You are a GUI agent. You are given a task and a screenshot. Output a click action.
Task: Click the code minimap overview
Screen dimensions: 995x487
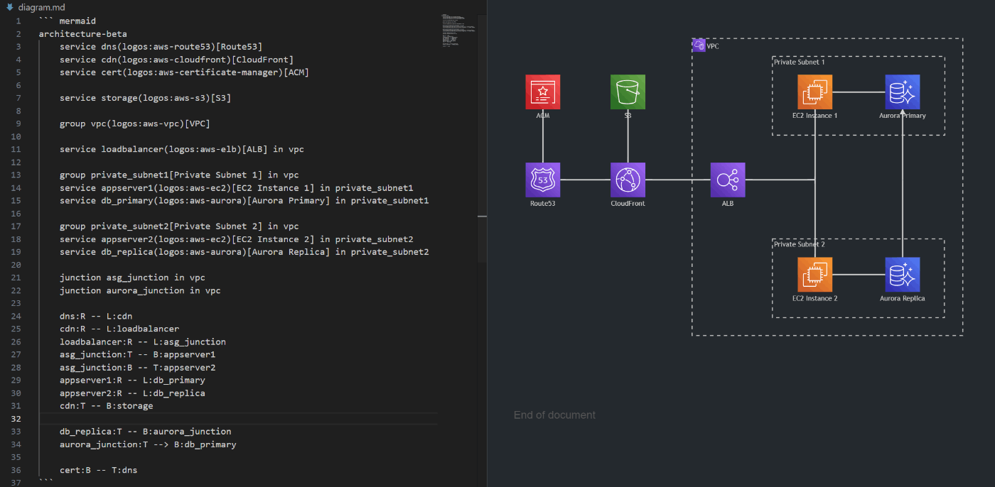tap(458, 32)
